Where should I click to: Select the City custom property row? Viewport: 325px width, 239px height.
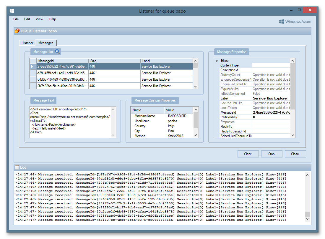point(162,131)
